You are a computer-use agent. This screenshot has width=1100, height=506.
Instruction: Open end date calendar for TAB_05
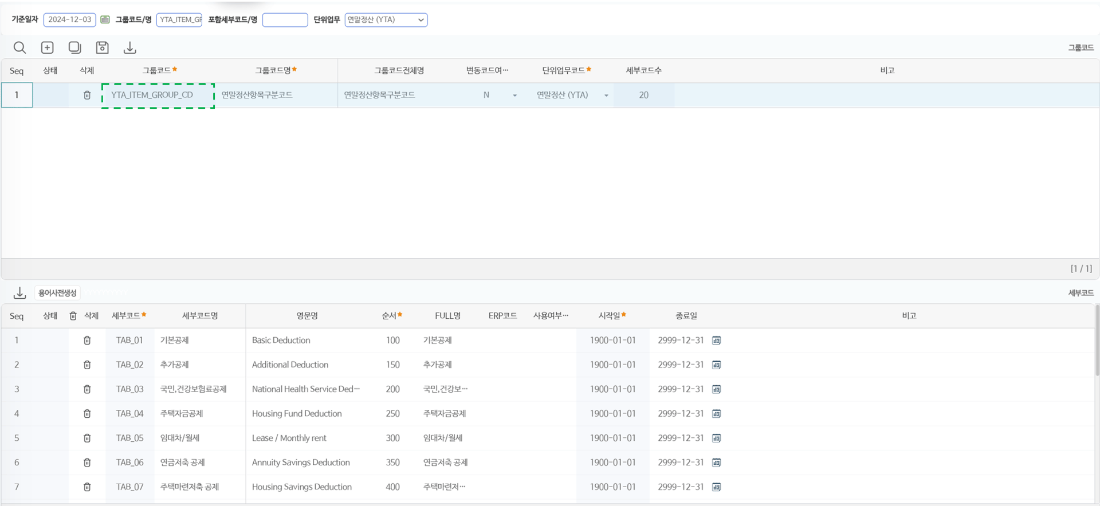[716, 438]
